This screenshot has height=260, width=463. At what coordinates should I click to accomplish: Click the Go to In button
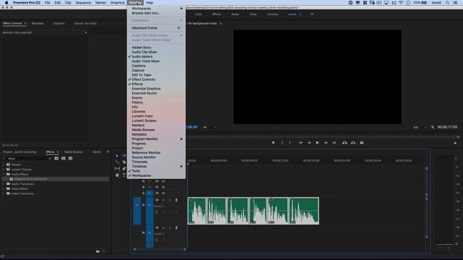pyautogui.click(x=301, y=143)
